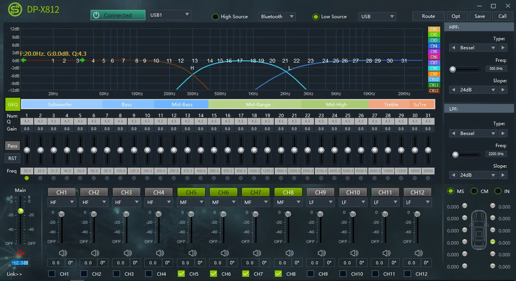This screenshot has height=281, width=516.
Task: Select the Mid-Range band tab
Action: 258,104
